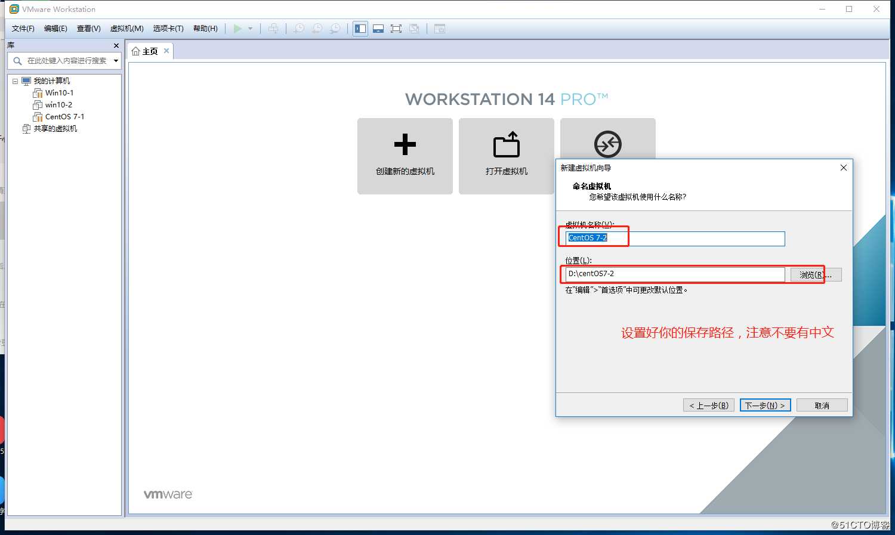Click the home icon on 主页 tab
The image size is (895, 535).
(136, 51)
